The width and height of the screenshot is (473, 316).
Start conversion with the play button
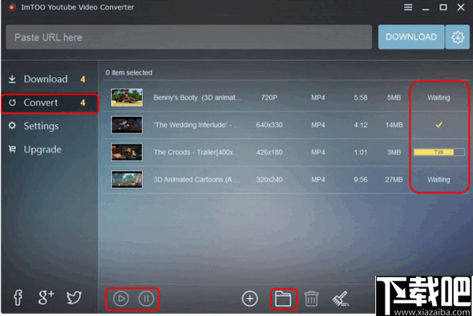pos(121,299)
